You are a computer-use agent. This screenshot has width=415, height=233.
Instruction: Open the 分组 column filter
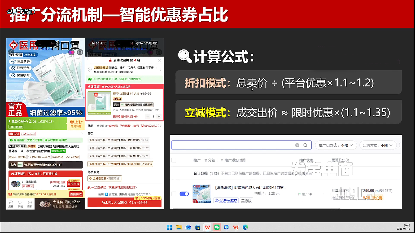click(210, 160)
